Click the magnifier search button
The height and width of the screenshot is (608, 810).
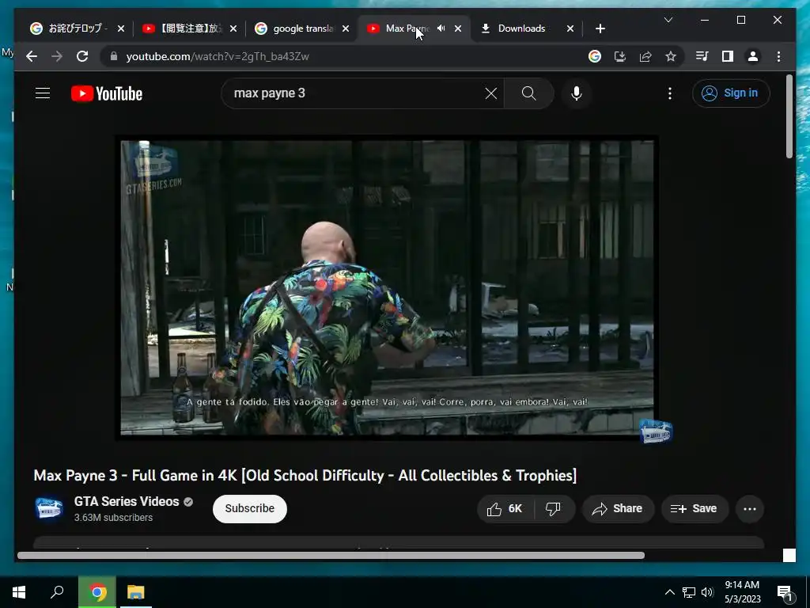coord(528,93)
